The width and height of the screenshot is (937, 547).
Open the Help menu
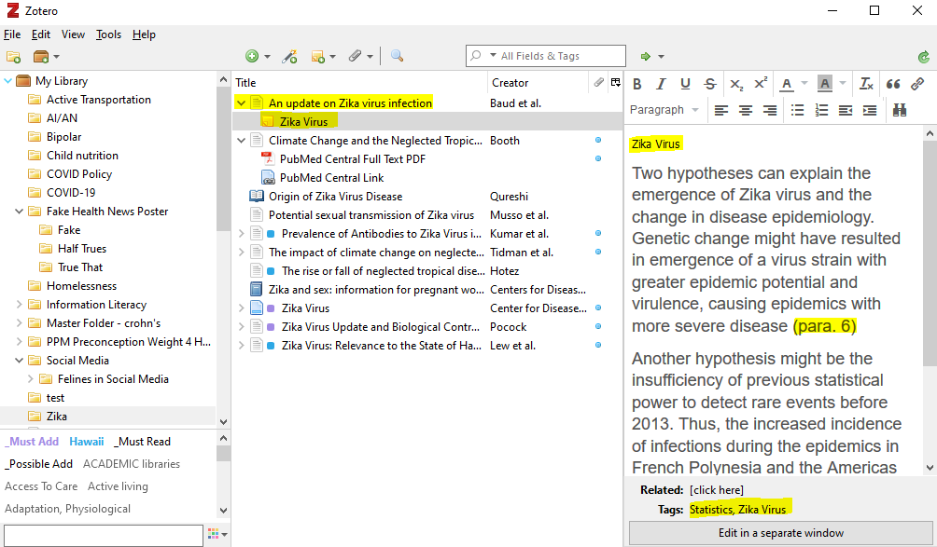(144, 34)
